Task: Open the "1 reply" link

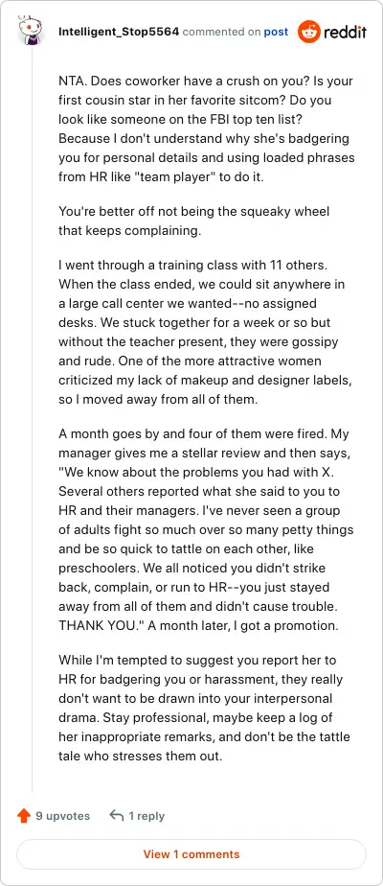Action: point(146,816)
